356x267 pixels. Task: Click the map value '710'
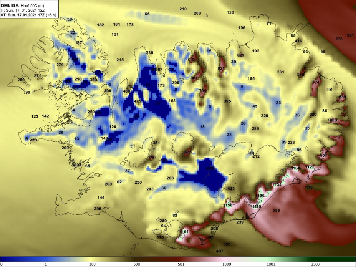tap(191, 60)
